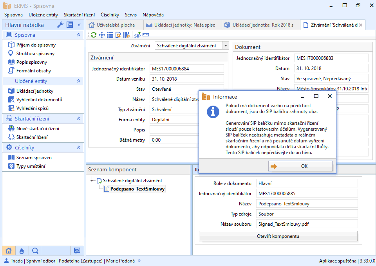This screenshot has width=376, height=266.
Task: Open Formální obsahy
Action: (34, 71)
